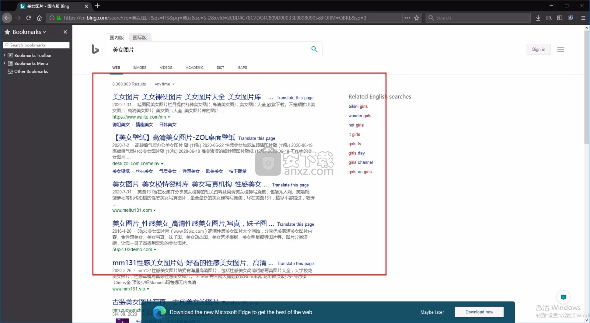Open the Downloads arrow icon

click(538, 18)
